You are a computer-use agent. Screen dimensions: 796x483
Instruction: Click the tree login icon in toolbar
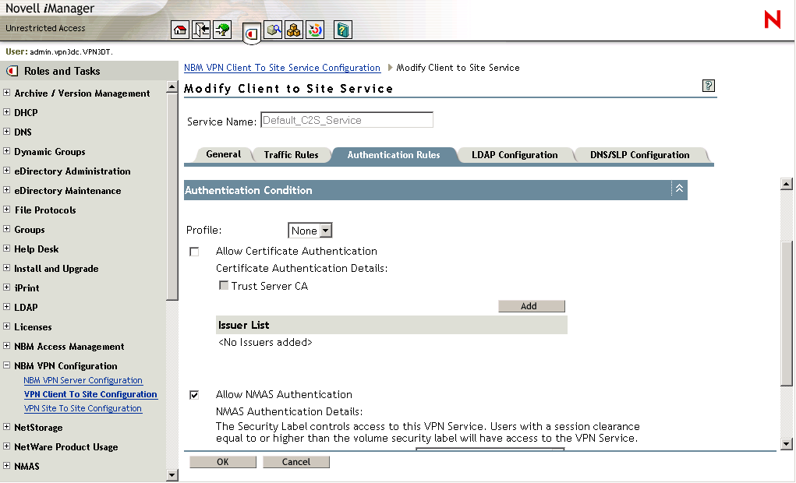pyautogui.click(x=222, y=30)
